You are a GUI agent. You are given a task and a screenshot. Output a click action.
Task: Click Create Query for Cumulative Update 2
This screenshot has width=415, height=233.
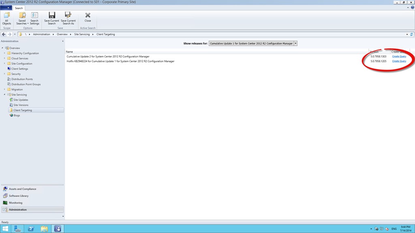tap(399, 57)
